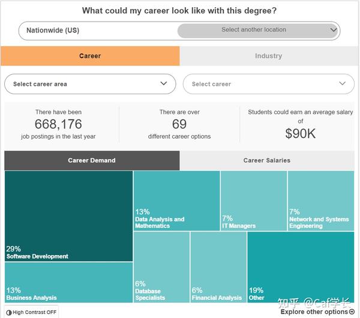Click the Financial Analysis 6% tile
This screenshot has width=360, height=318.
(x=218, y=267)
